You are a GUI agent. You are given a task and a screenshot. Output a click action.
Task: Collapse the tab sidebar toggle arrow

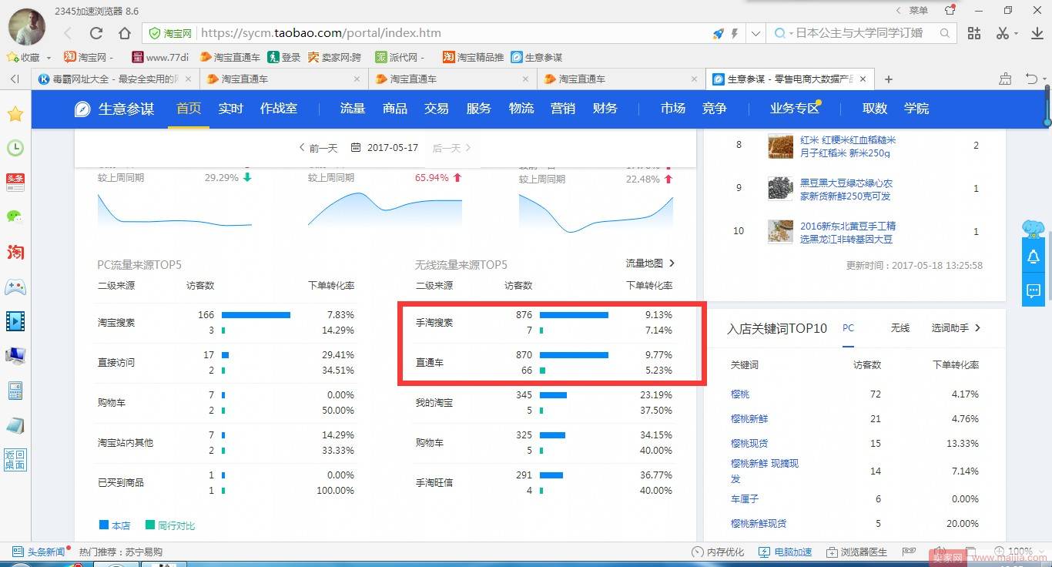pos(15,79)
